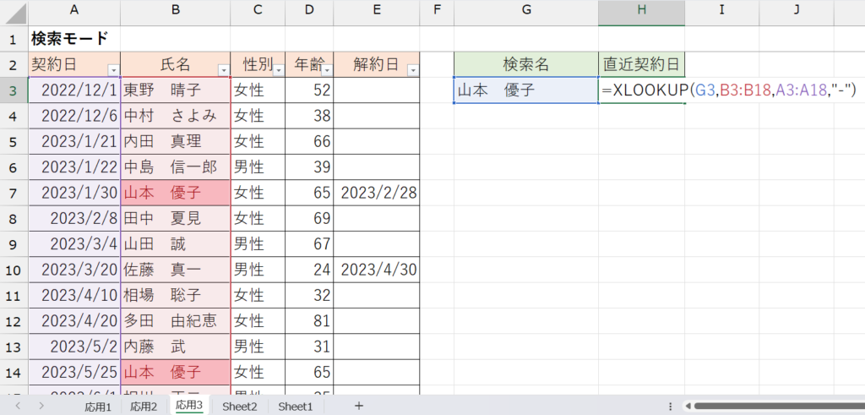Click the 東野 晴子 name cell

[175, 90]
